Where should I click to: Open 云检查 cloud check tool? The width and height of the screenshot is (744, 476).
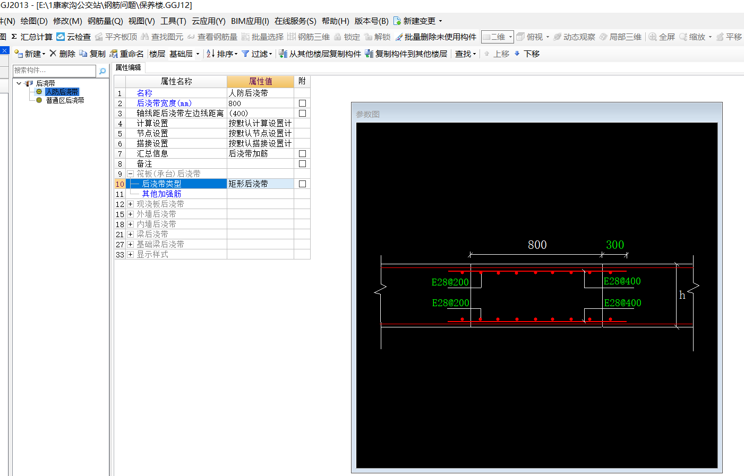(73, 37)
